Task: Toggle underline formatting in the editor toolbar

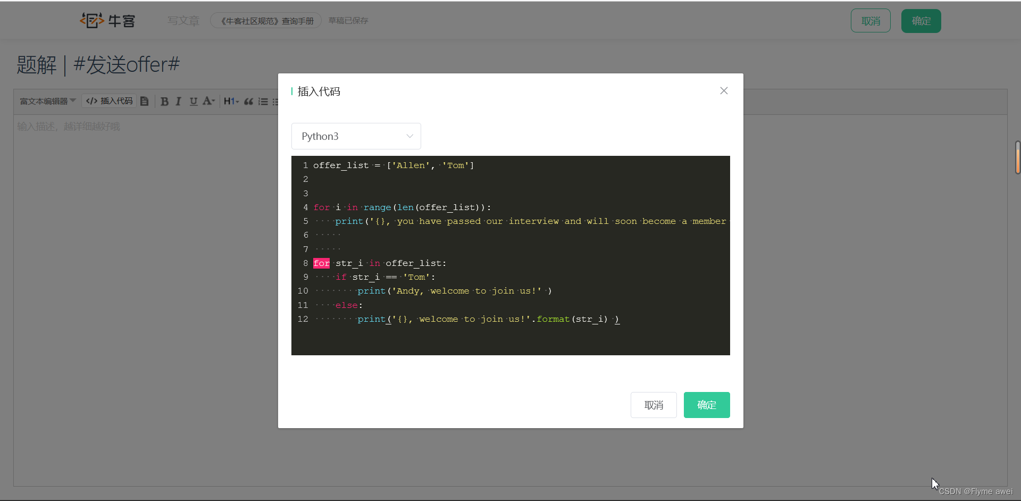Action: point(194,101)
